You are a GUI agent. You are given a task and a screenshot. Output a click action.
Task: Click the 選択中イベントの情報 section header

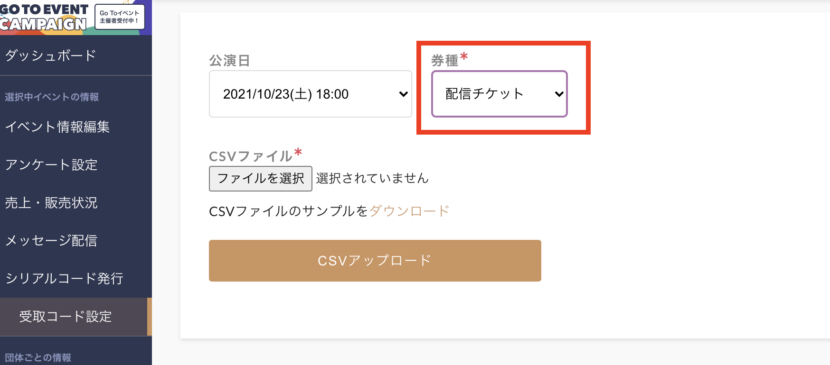[x=52, y=97]
